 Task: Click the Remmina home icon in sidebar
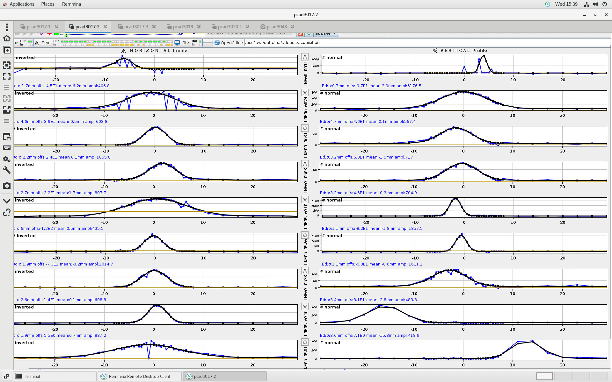click(6, 39)
